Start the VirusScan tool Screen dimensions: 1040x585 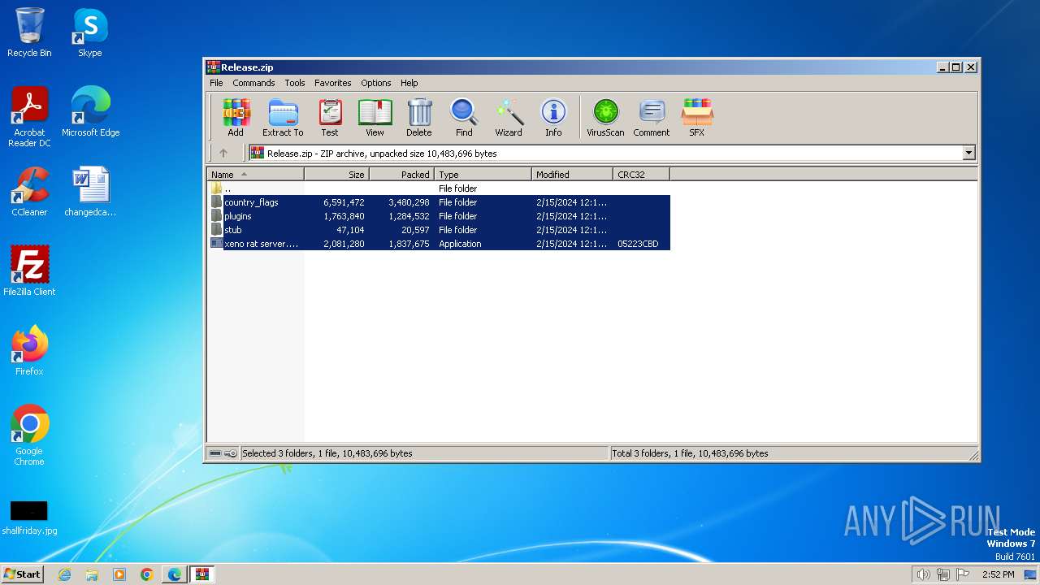605,118
